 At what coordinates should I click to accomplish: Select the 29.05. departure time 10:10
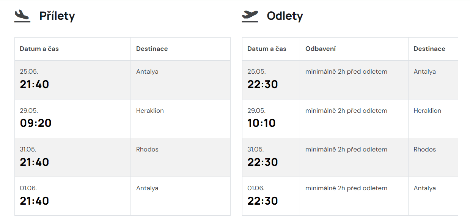click(261, 123)
